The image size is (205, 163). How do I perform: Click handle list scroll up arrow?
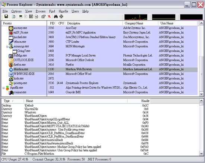(x=201, y=100)
